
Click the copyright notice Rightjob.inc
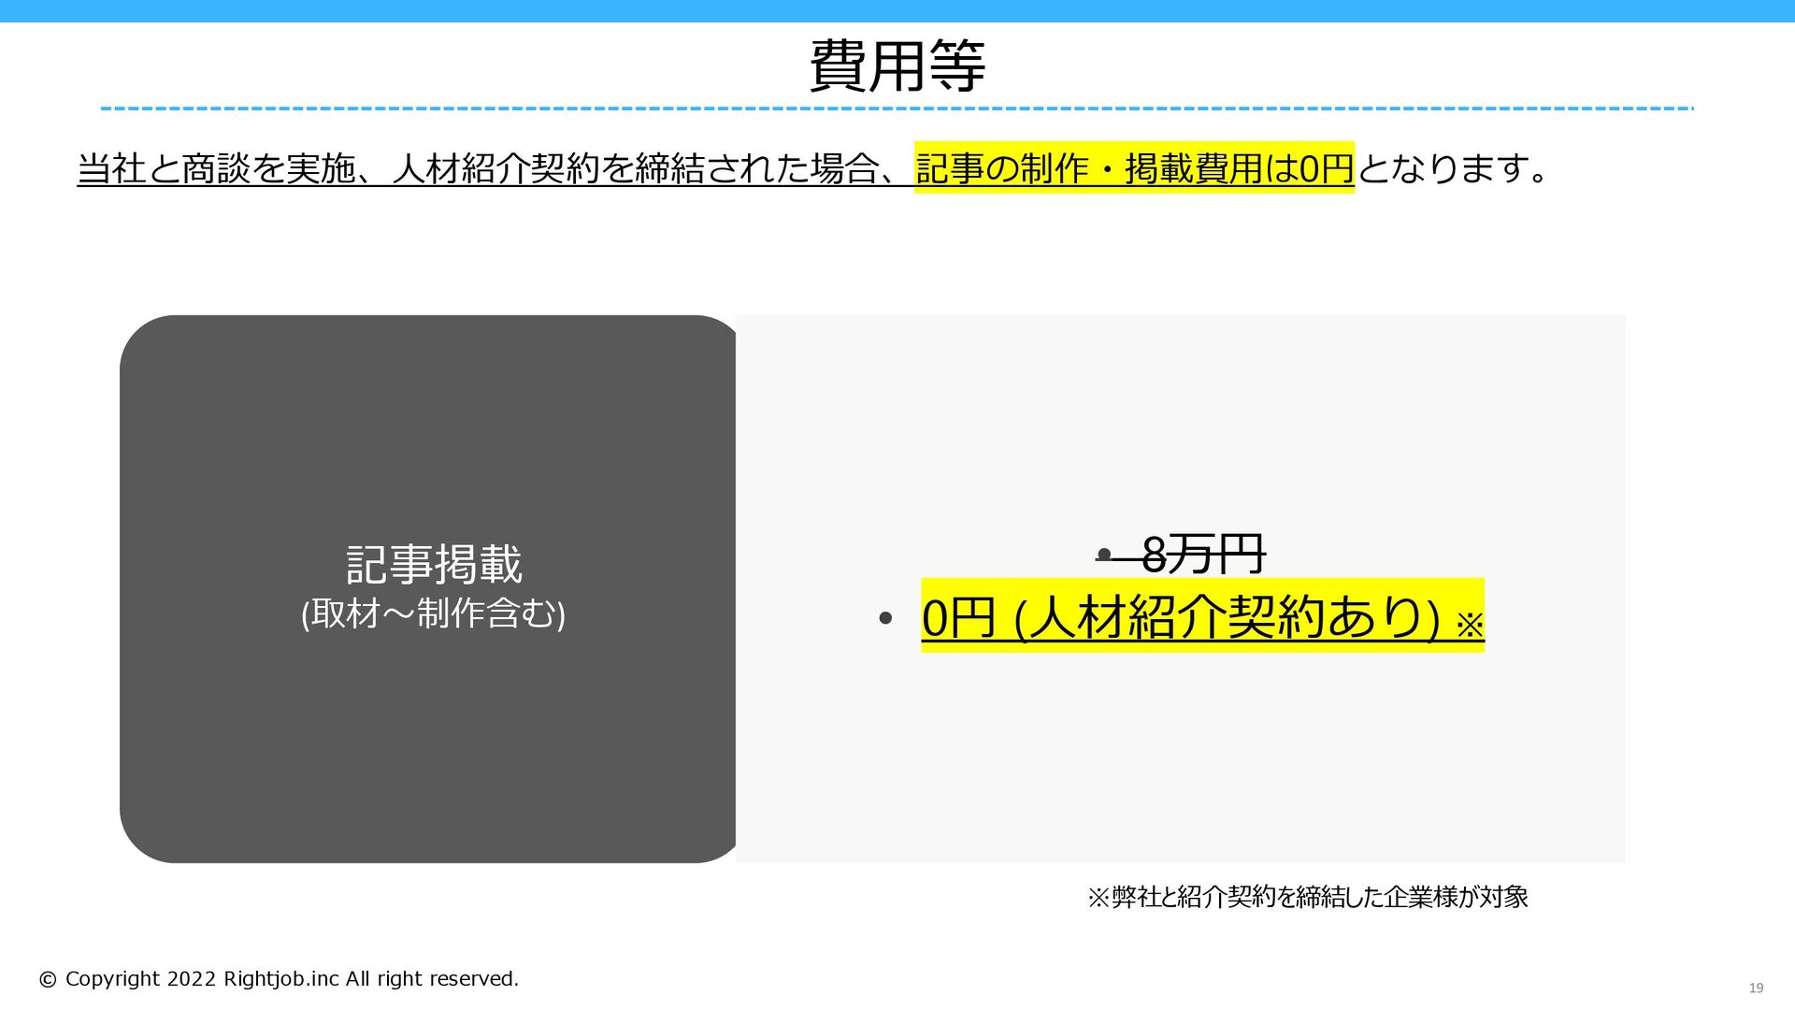coord(279,979)
